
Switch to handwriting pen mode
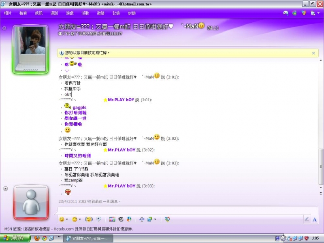(307, 220)
